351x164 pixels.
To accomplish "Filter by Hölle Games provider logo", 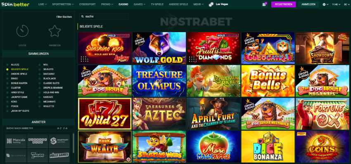I will [x=59, y=155].
